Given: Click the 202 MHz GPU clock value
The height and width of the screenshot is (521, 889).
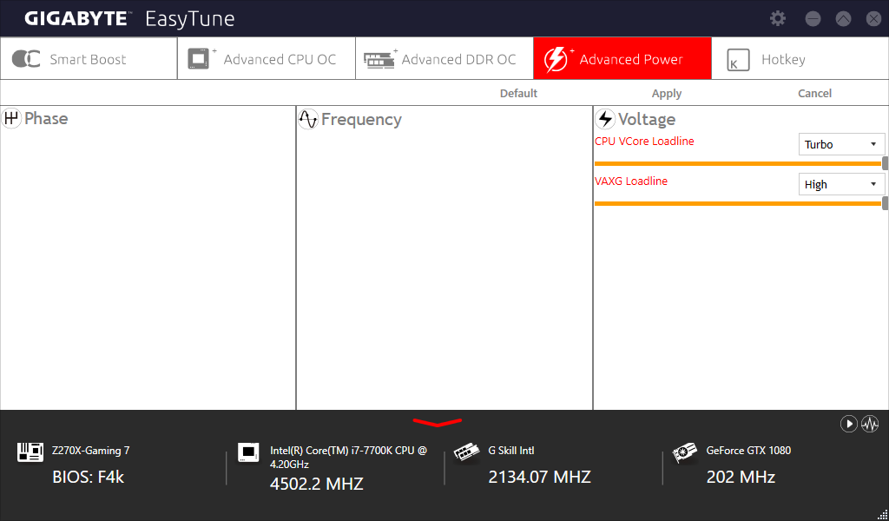Looking at the screenshot, I should (741, 477).
